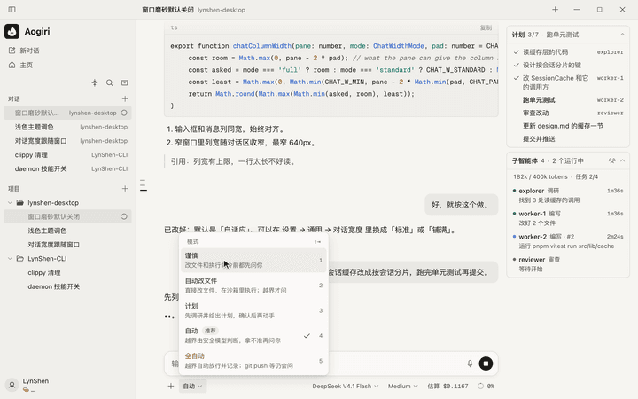Open search in the sidebar

tap(110, 82)
